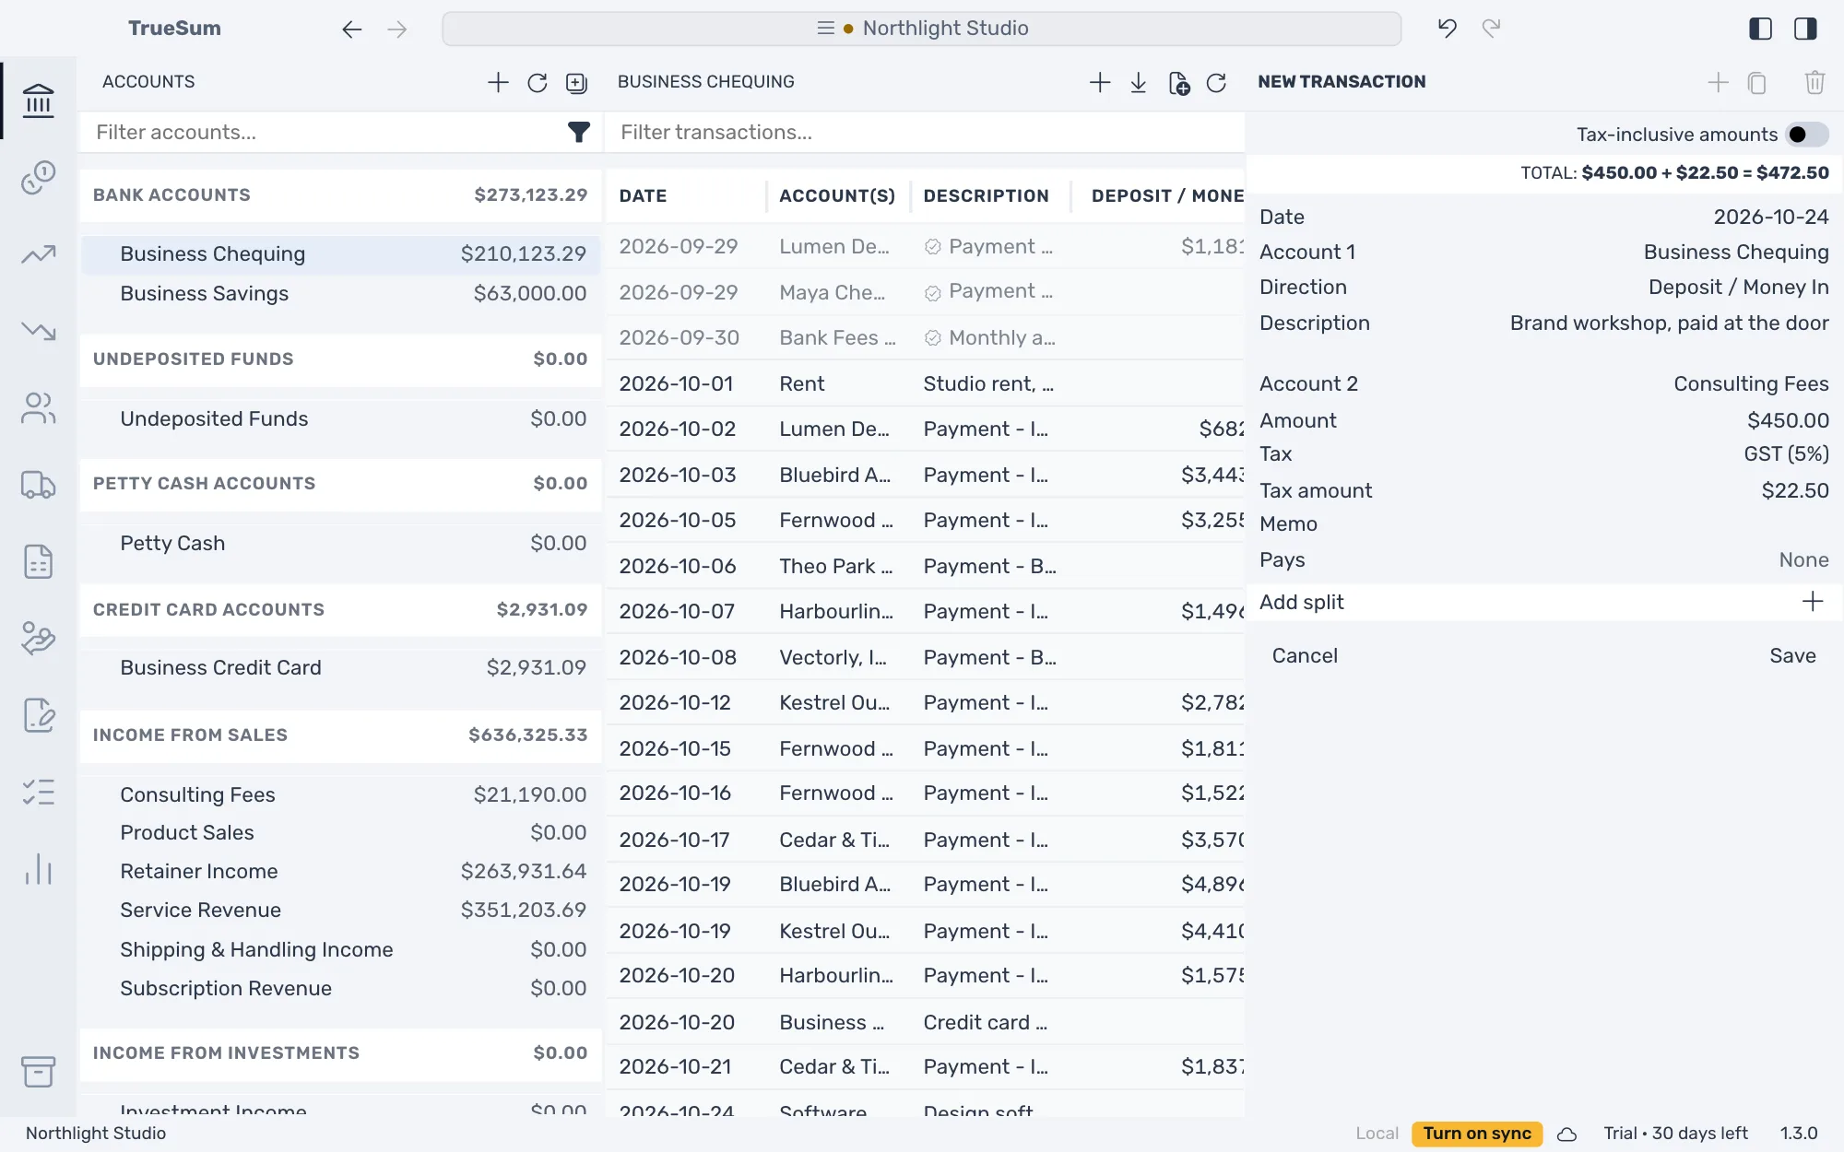Image resolution: width=1844 pixels, height=1152 pixels.
Task: Select the Business Credit Card account
Action: (x=341, y=667)
